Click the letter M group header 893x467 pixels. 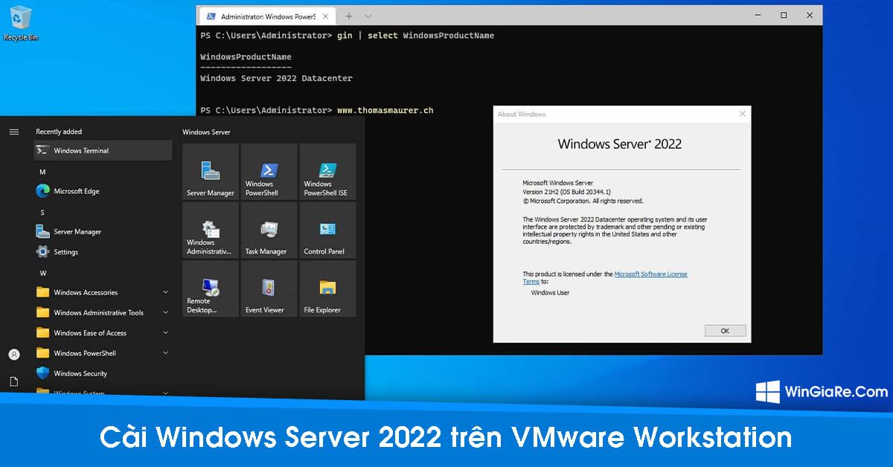click(x=42, y=172)
